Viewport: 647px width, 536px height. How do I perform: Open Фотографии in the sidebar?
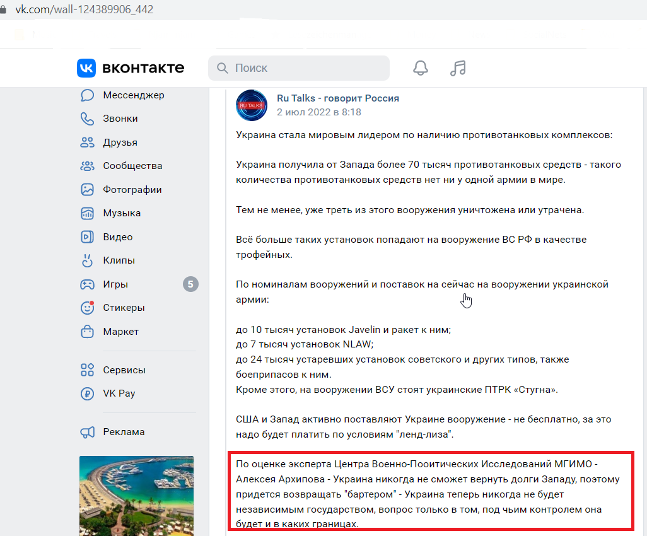point(132,190)
